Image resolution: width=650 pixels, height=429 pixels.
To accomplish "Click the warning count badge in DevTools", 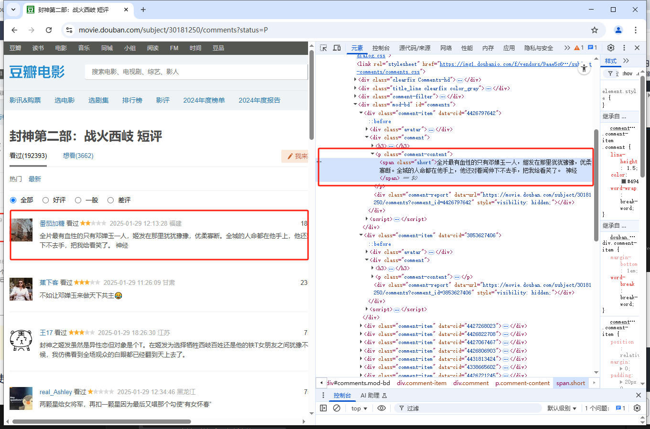I will pos(579,48).
